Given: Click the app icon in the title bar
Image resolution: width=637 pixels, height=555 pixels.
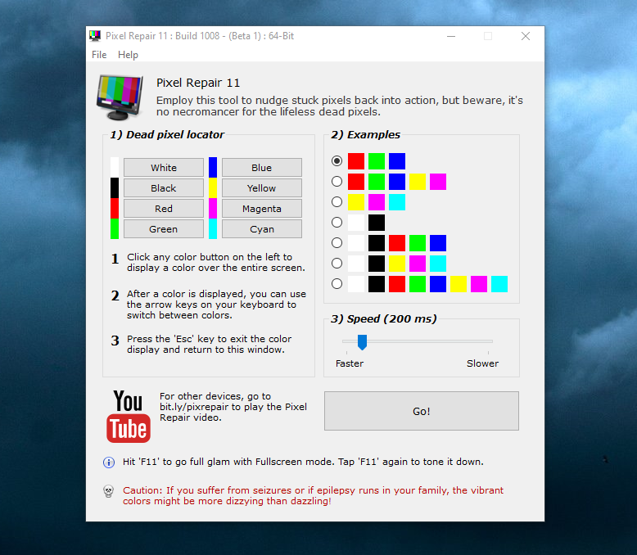Looking at the screenshot, I should (x=95, y=36).
